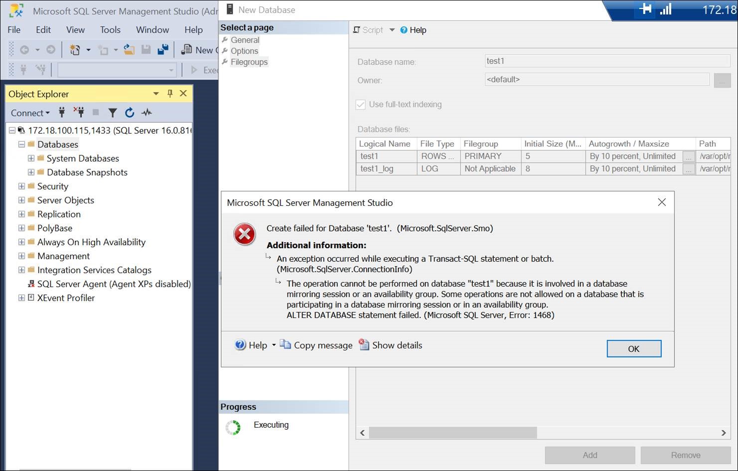Screen dimensions: 738x471
Task: Click the Script button in New Database
Action: tap(368, 30)
